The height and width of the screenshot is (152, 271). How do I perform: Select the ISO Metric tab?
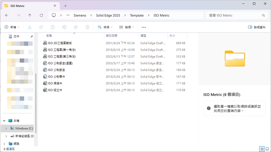[x=31, y=6]
